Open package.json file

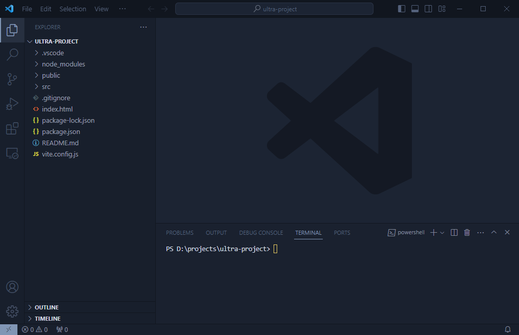(90, 131)
